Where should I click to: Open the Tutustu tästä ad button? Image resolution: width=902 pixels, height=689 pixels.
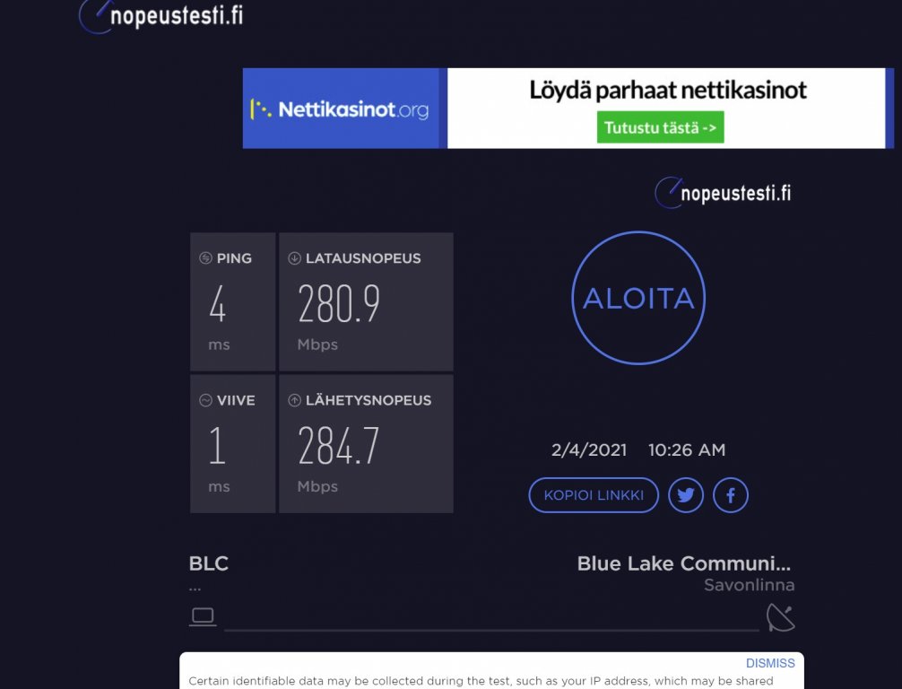661,127
